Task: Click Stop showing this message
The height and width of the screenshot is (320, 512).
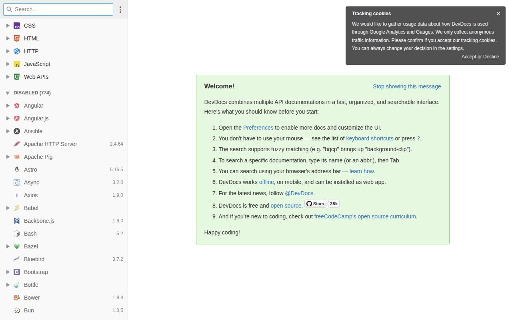Action: 406,86
